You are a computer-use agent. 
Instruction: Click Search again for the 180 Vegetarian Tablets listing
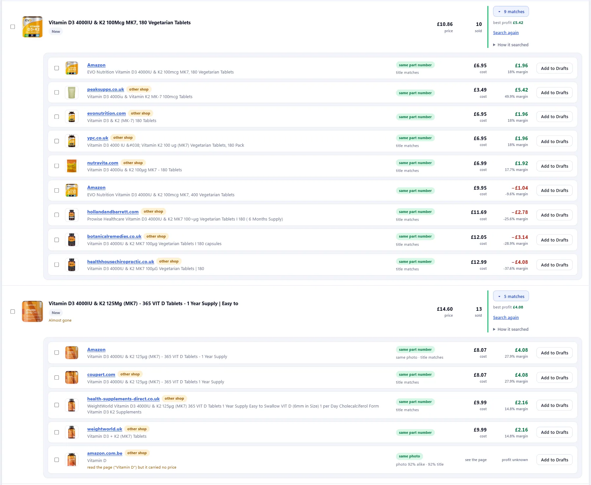pyautogui.click(x=506, y=32)
